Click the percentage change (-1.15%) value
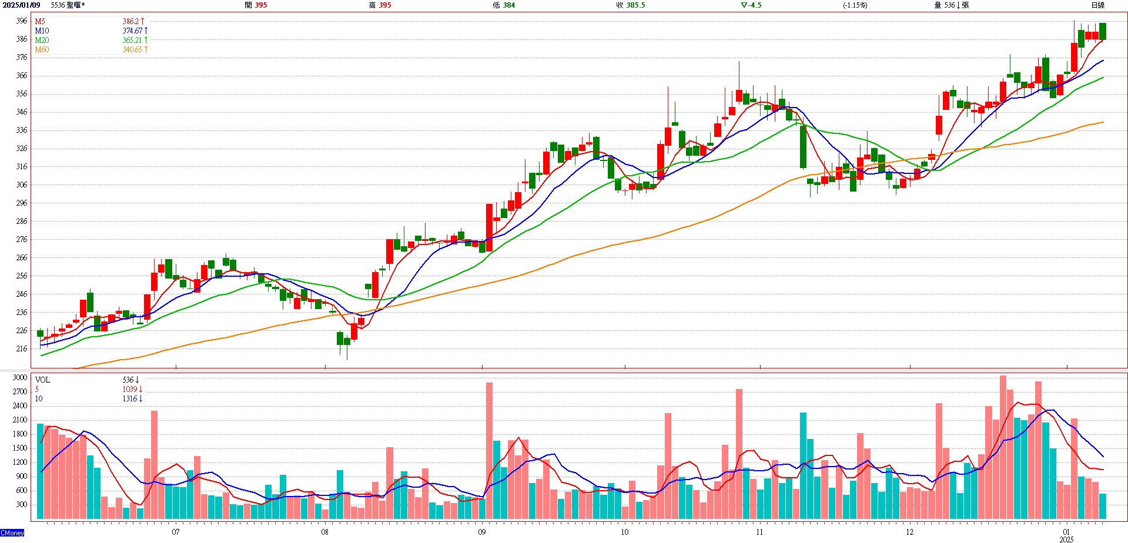Image resolution: width=1128 pixels, height=543 pixels. pos(855,5)
